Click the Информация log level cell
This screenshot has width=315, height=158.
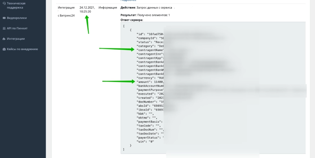[108, 7]
